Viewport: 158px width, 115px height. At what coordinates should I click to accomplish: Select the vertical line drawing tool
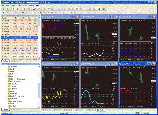tap(12, 13)
